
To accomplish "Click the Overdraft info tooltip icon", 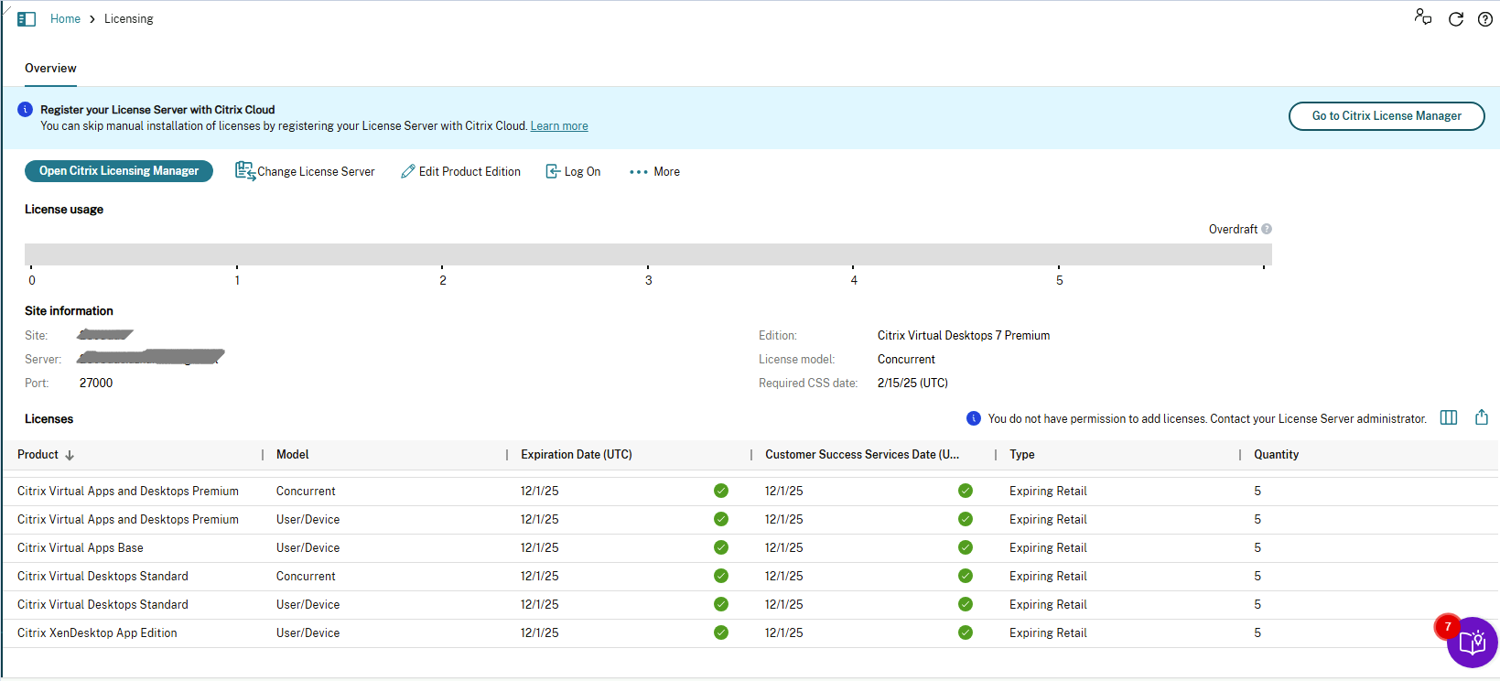I will click(1267, 230).
